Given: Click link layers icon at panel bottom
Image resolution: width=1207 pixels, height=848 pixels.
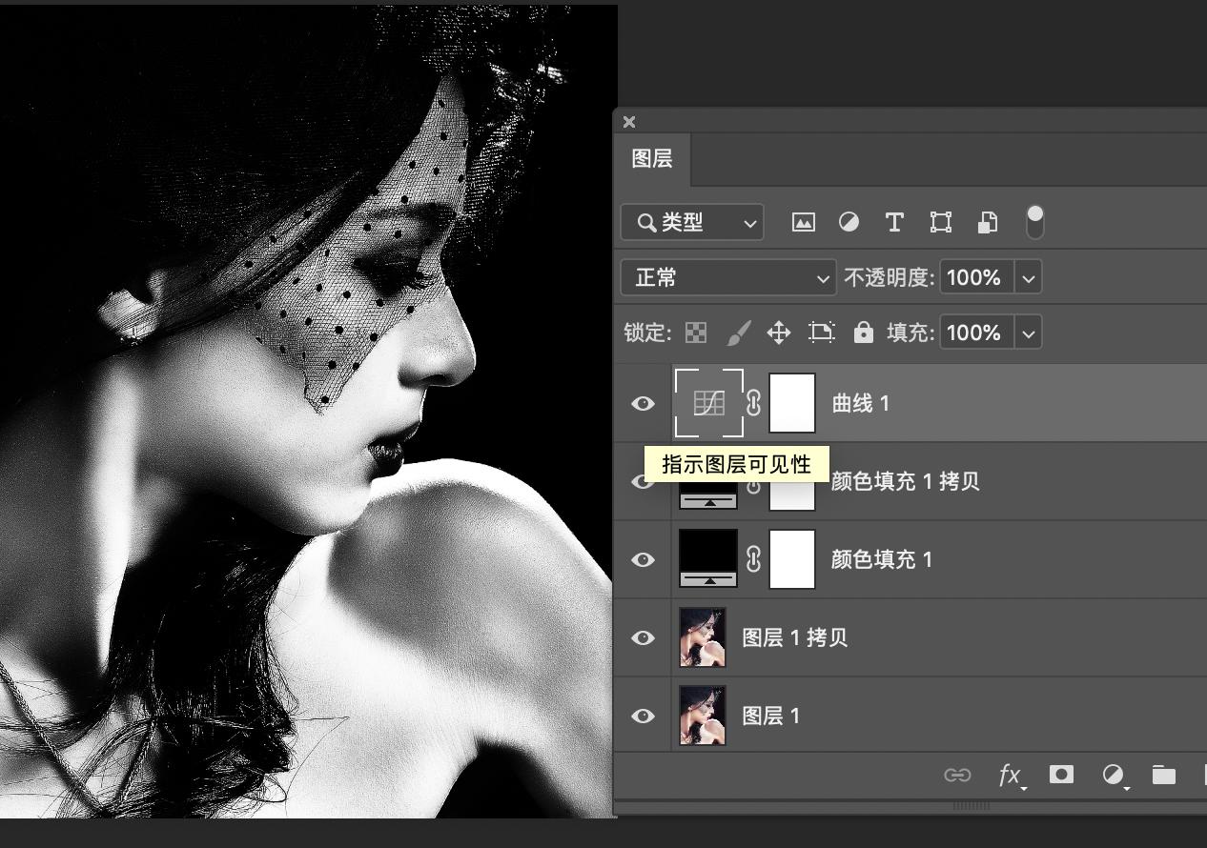Looking at the screenshot, I should [957, 775].
